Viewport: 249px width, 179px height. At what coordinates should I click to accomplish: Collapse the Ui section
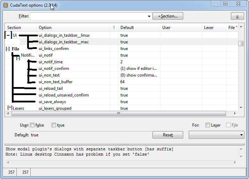pos(8,35)
